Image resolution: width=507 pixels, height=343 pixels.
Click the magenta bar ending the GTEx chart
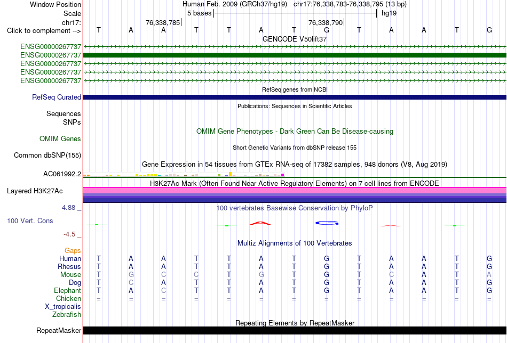click(283, 175)
